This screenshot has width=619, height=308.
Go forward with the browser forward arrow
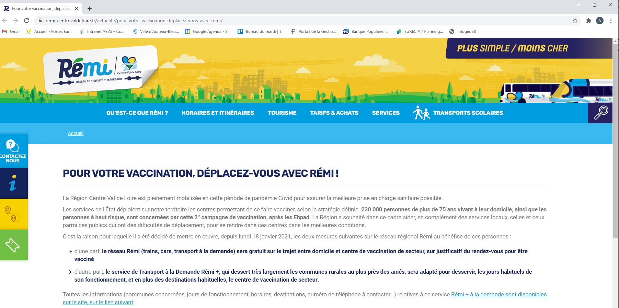click(x=15, y=21)
